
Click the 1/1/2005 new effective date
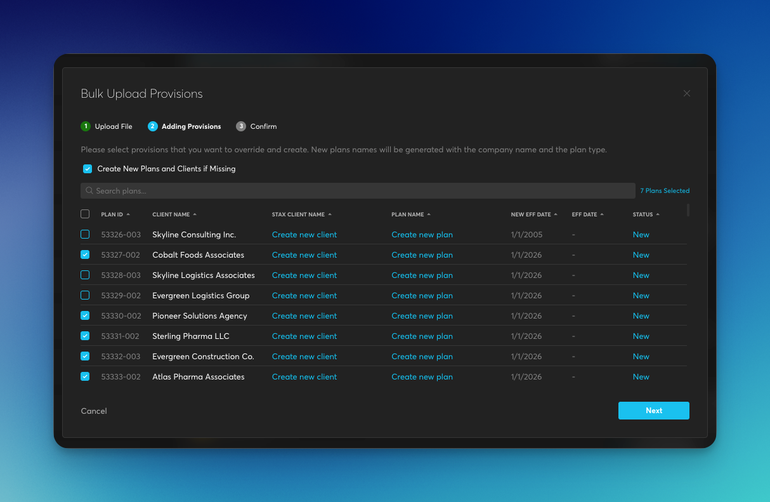pyautogui.click(x=526, y=235)
